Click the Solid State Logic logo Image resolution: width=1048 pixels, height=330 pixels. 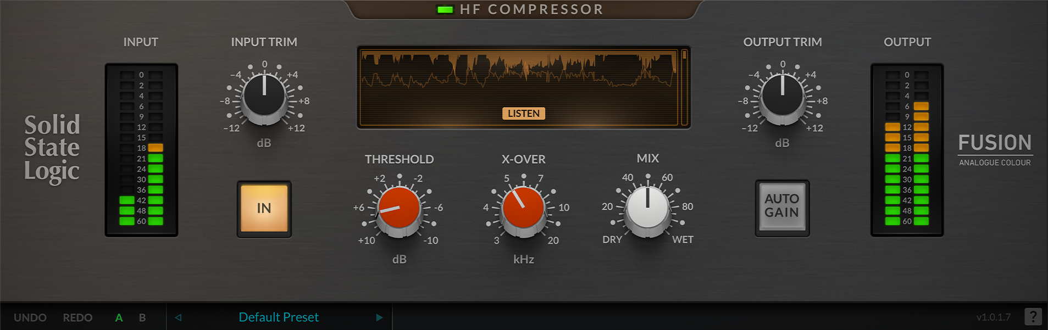click(52, 148)
